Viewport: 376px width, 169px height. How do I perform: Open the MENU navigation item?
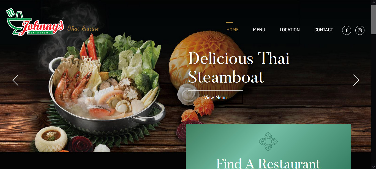(x=259, y=30)
